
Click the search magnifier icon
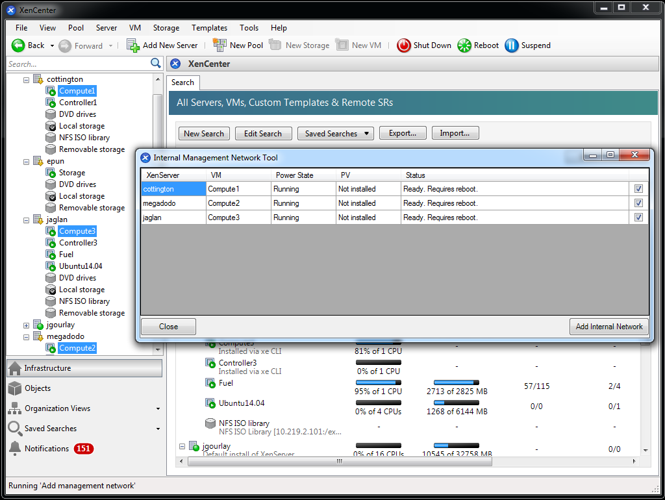(x=156, y=64)
